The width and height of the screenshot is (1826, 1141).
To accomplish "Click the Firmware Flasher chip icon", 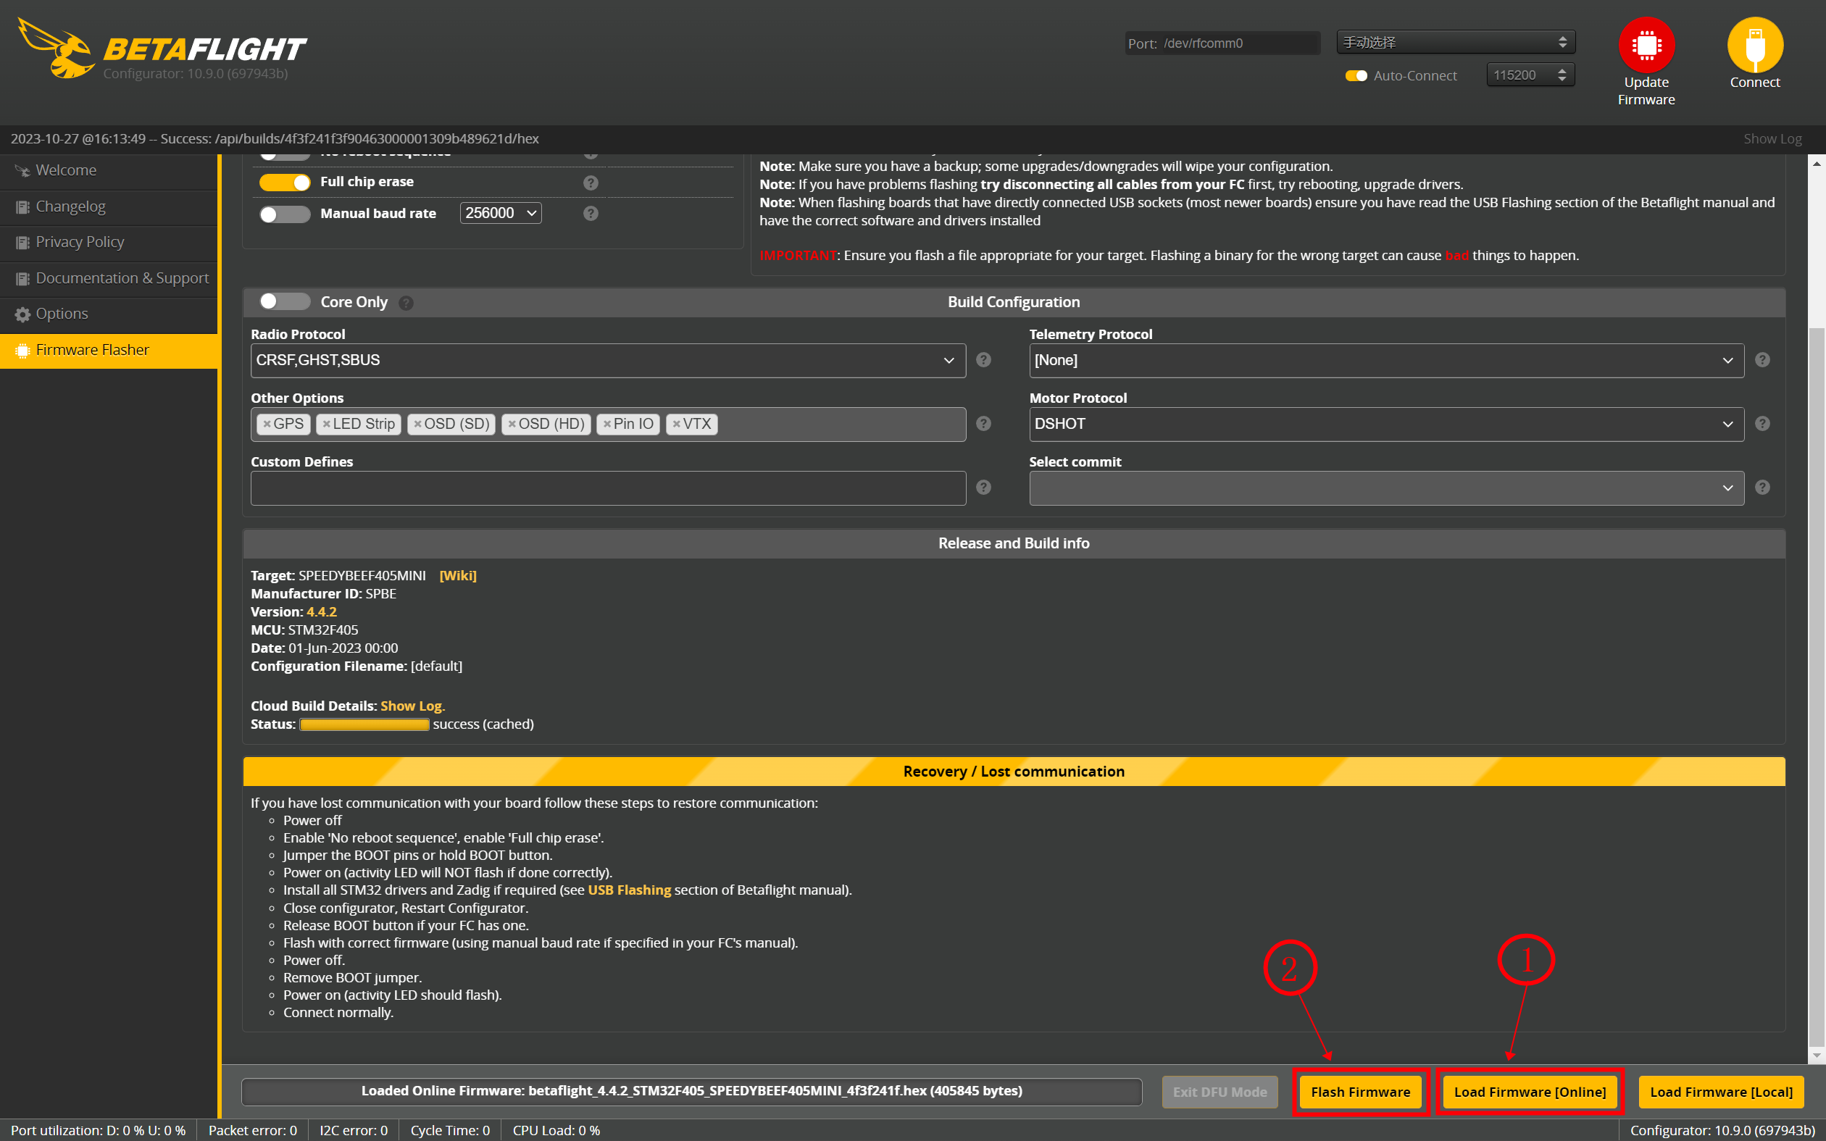I will (x=22, y=350).
